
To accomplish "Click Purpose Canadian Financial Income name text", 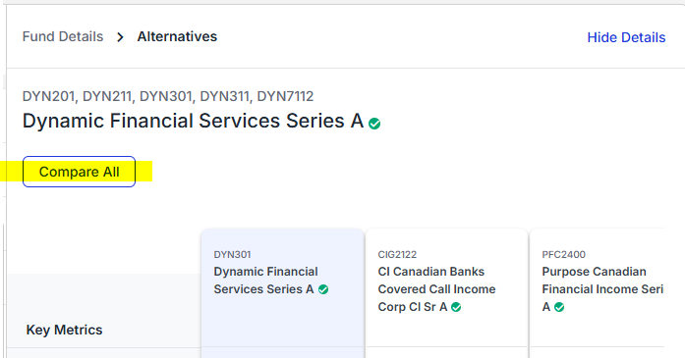I will 602,289.
